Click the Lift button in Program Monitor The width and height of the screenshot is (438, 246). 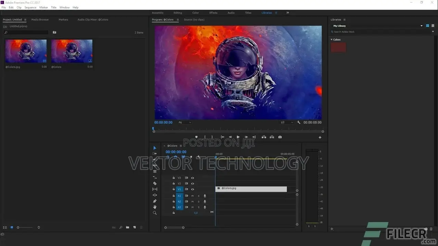point(264,137)
